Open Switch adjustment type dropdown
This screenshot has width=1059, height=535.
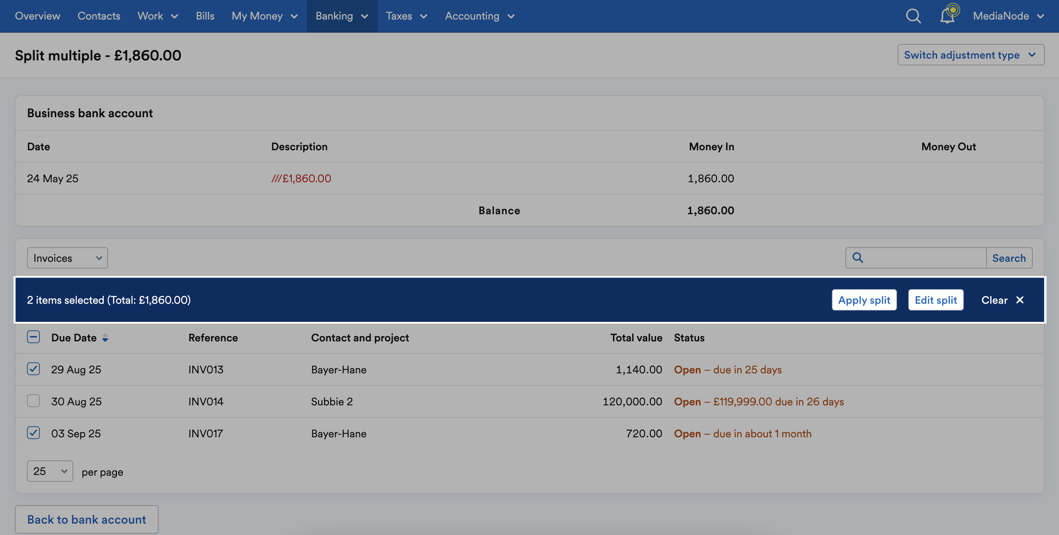coord(971,55)
